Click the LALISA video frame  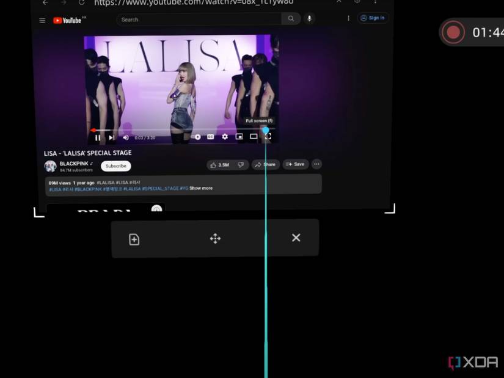tap(181, 89)
